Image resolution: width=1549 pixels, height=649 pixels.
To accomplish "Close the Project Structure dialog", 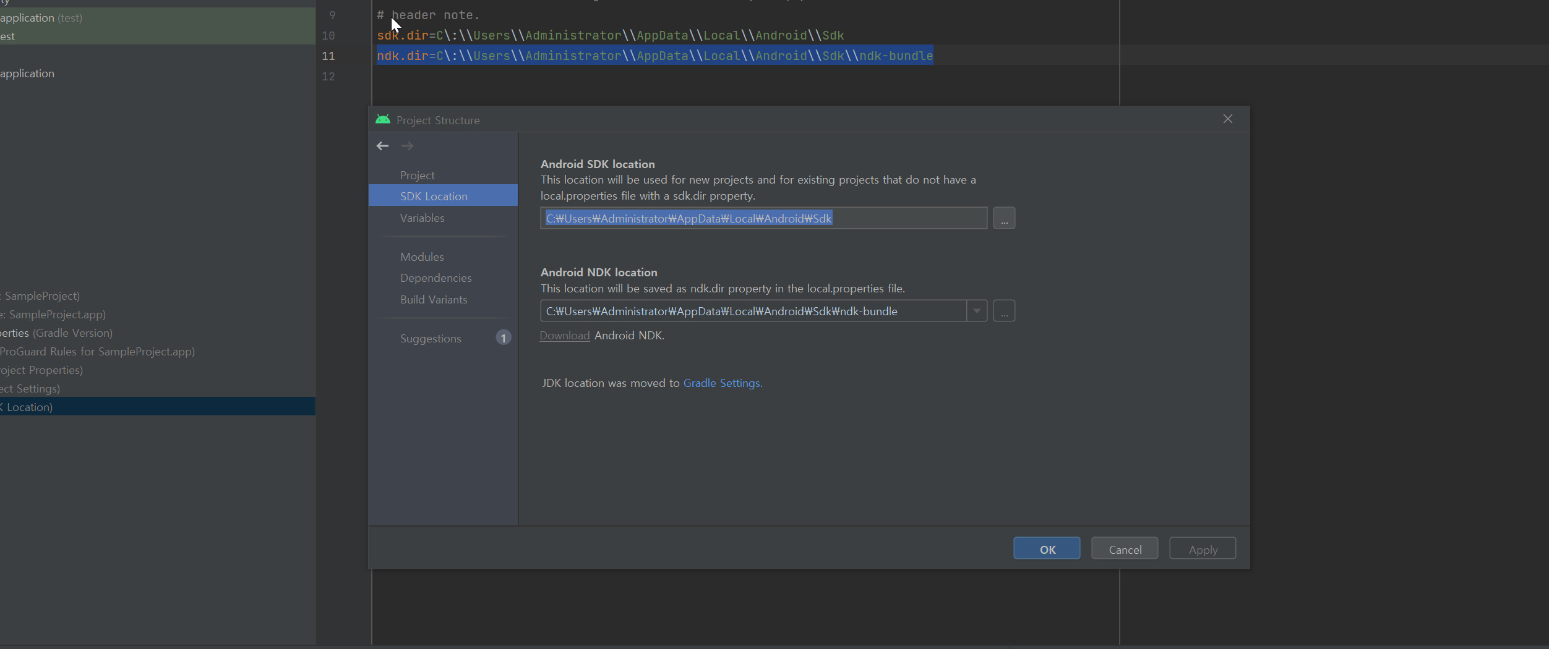I will tap(1228, 119).
